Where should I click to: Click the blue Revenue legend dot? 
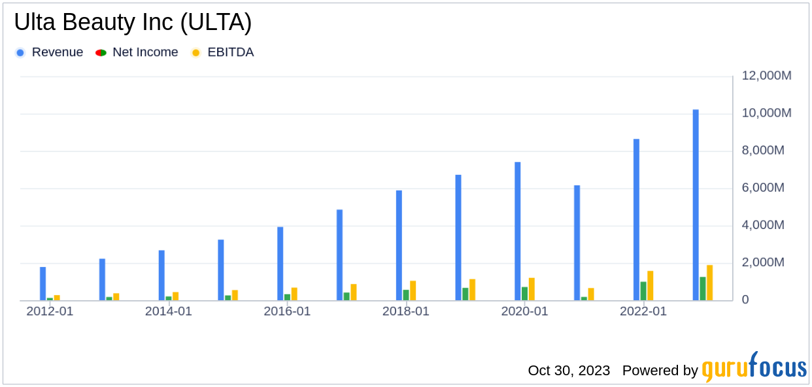[22, 52]
